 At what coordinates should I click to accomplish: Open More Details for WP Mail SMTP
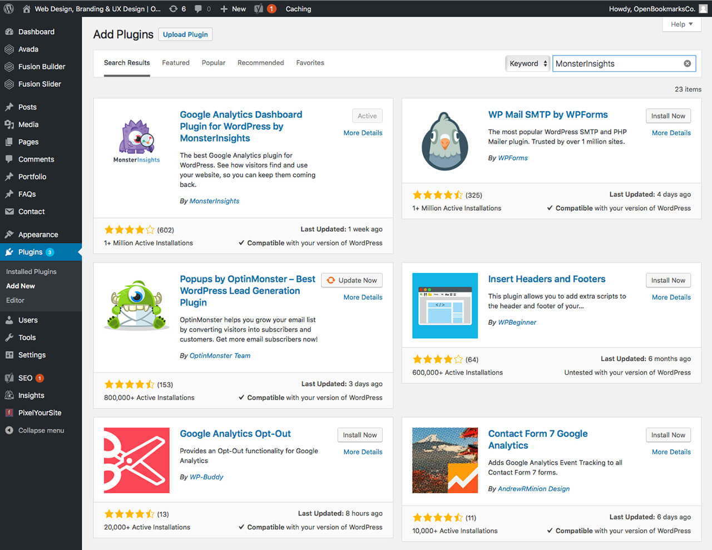pos(671,133)
